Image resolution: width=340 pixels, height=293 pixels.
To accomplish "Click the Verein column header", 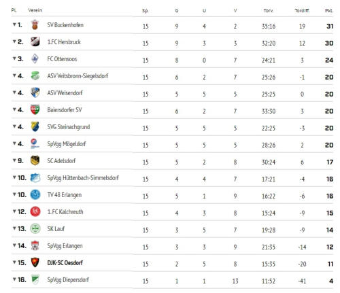I will point(35,10).
